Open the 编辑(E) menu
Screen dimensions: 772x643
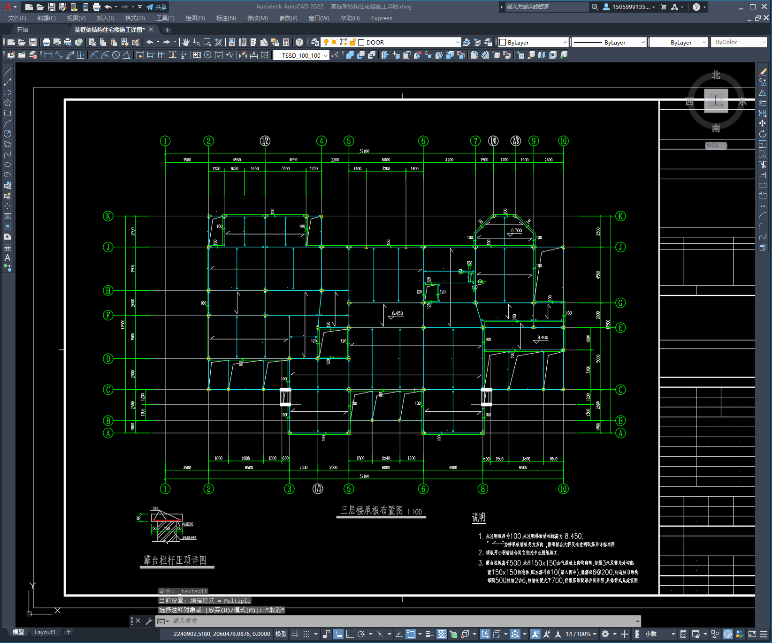tap(46, 18)
